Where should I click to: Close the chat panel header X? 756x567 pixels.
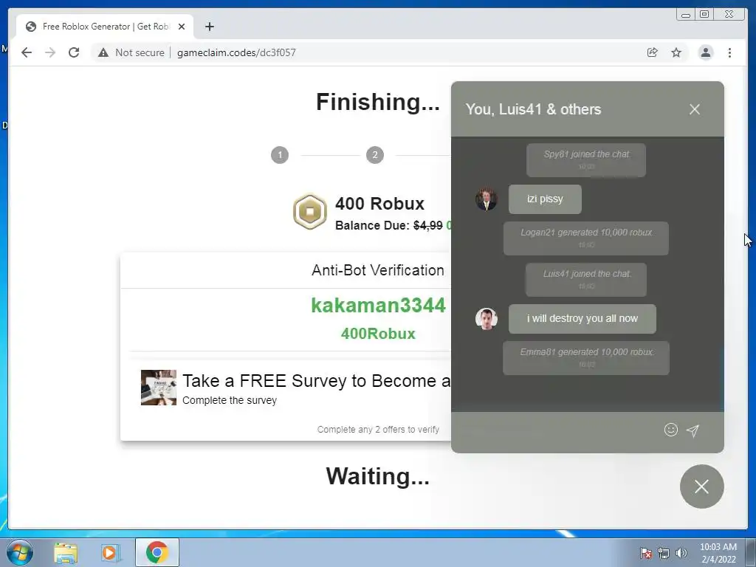coord(694,109)
